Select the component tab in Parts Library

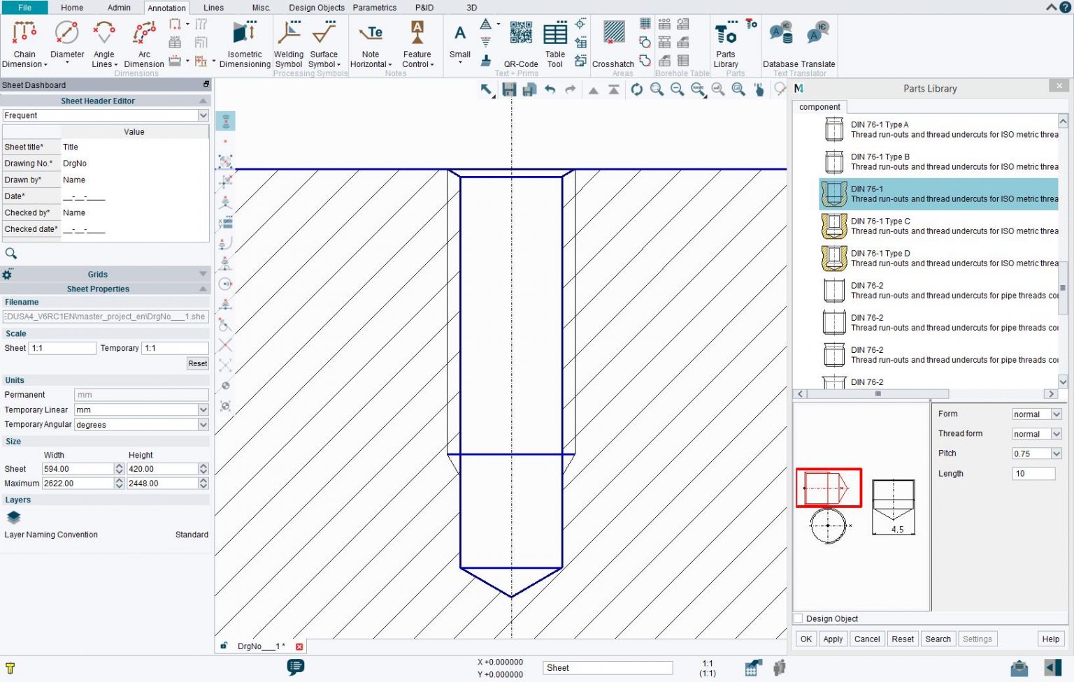819,106
